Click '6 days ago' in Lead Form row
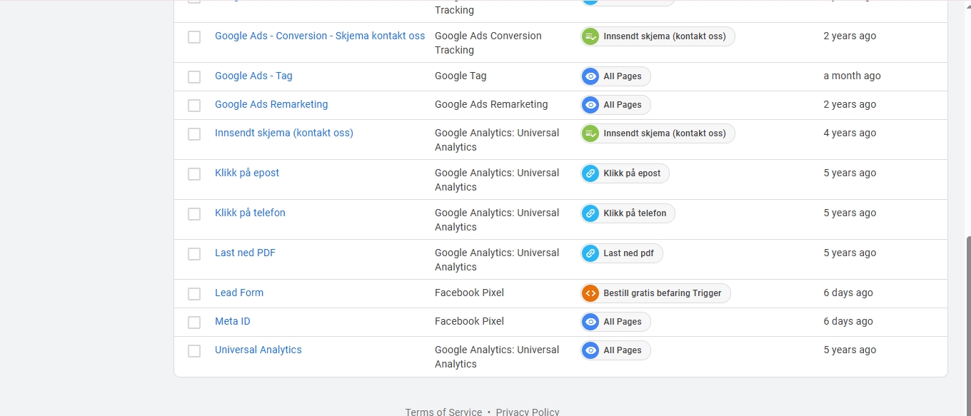 848,293
